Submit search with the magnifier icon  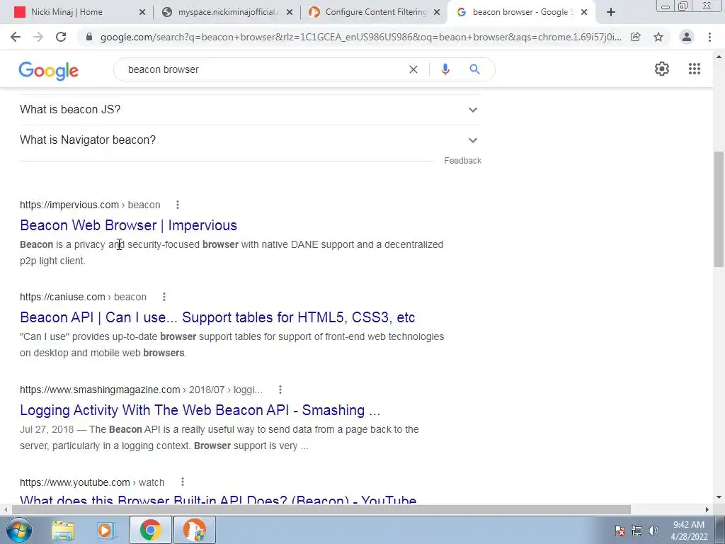(474, 69)
